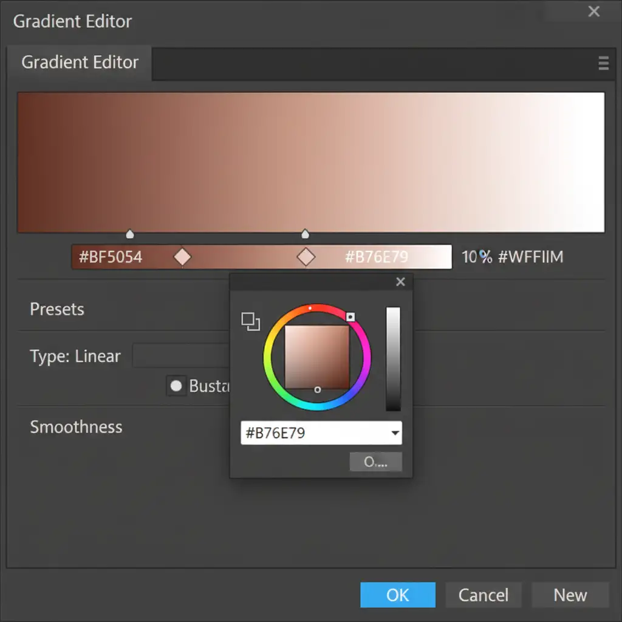Screen dimensions: 622x622
Task: Select the Gradient Editor tab
Action: [80, 63]
